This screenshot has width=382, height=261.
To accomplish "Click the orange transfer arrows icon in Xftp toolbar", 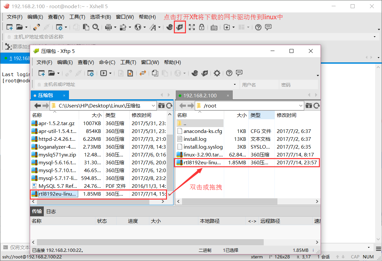I will 142,73.
